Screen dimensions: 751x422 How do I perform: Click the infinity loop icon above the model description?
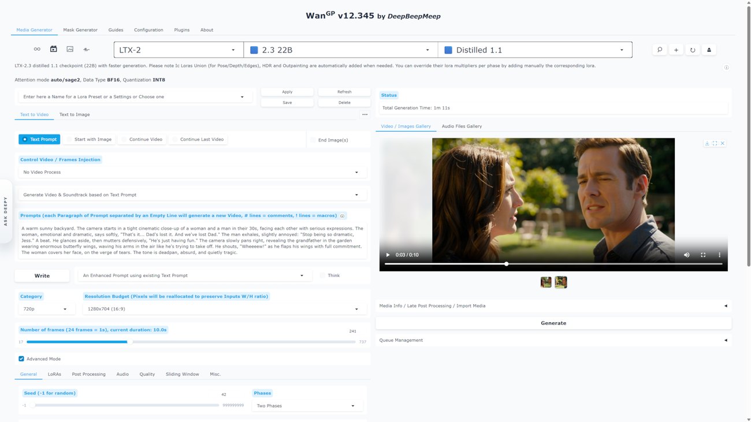[x=37, y=50]
